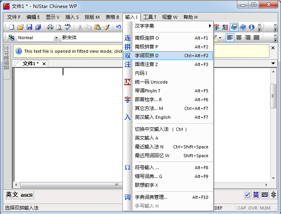Open a file using the folder icon
Image resolution: width=281 pixels, height=214 pixels.
click(20, 27)
